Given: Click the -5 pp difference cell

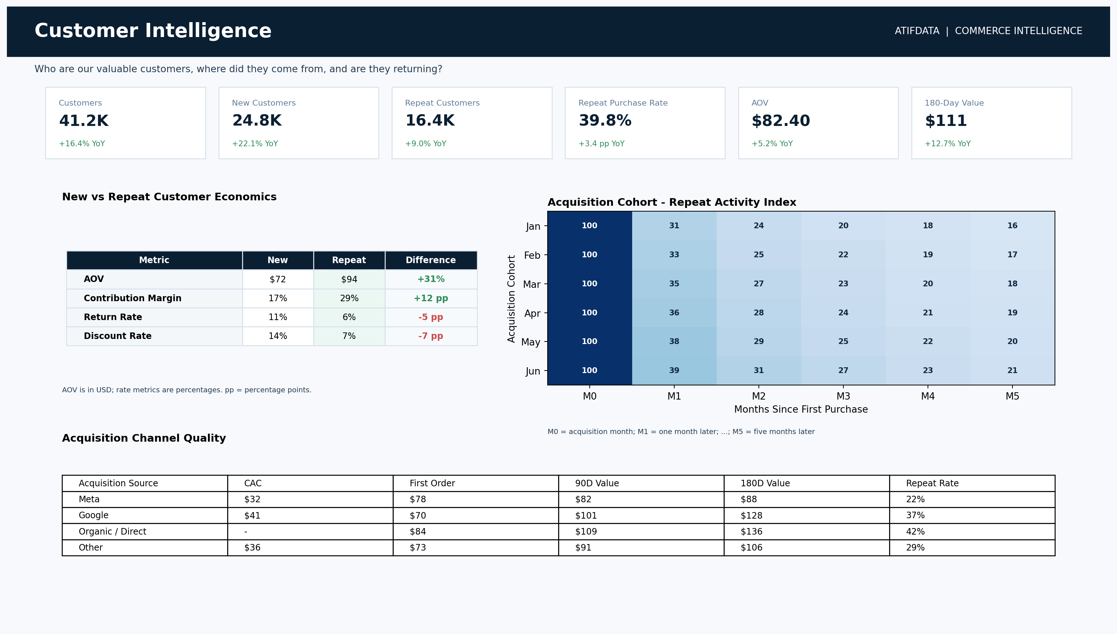Looking at the screenshot, I should (x=431, y=317).
